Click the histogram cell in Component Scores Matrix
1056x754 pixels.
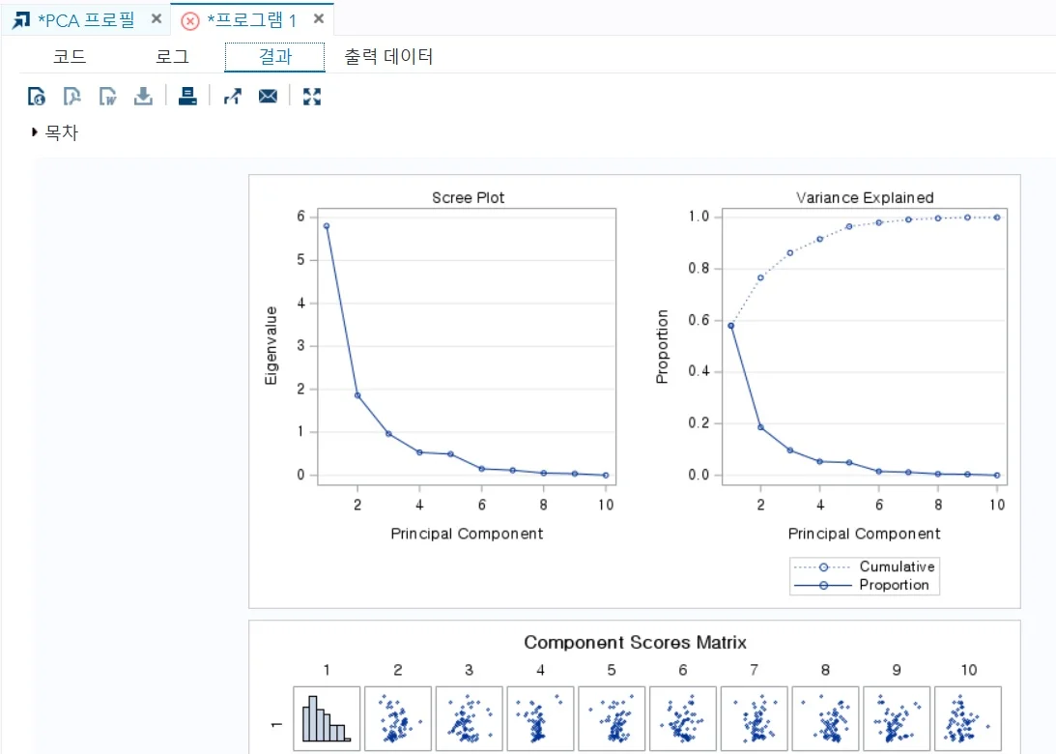pos(327,714)
